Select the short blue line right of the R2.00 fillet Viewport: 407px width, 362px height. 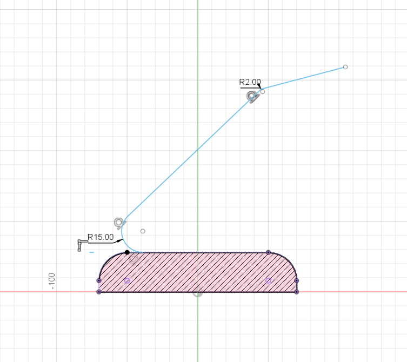(304, 78)
